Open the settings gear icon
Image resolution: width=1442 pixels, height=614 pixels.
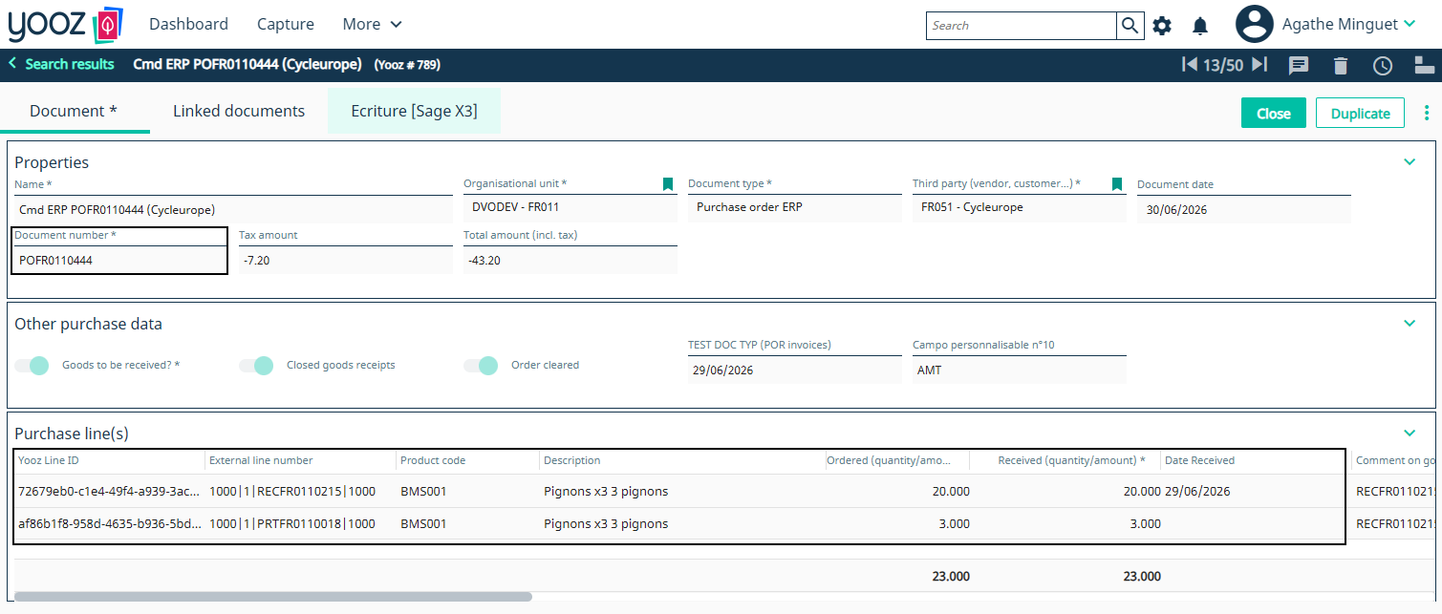click(x=1162, y=26)
